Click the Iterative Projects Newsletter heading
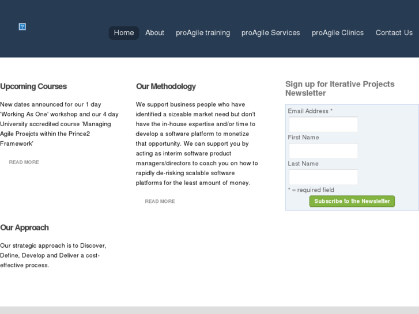The width and height of the screenshot is (419, 314). click(340, 88)
